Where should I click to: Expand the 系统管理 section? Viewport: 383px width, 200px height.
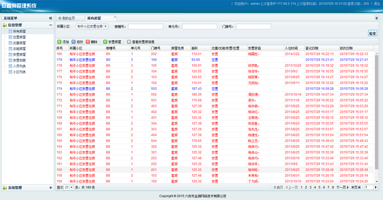pyautogui.click(x=51, y=188)
